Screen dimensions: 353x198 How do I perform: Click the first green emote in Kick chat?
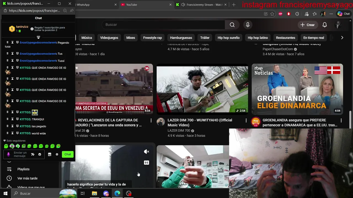(6, 146)
